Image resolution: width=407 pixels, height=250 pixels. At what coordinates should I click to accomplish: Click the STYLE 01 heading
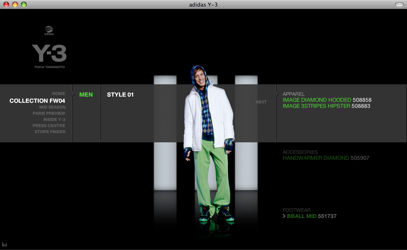click(120, 95)
